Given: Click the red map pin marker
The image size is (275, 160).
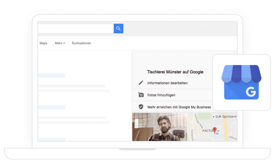Looking at the screenshot, I should point(215,130).
